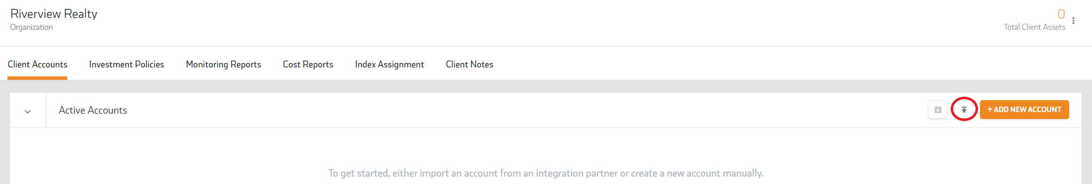
Task: Open the Monitoring Reports tab
Action: pos(223,64)
